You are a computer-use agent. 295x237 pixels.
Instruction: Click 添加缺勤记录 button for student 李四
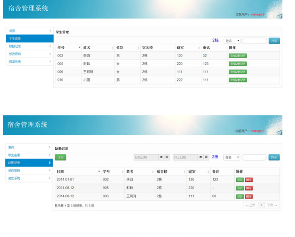click(x=238, y=56)
